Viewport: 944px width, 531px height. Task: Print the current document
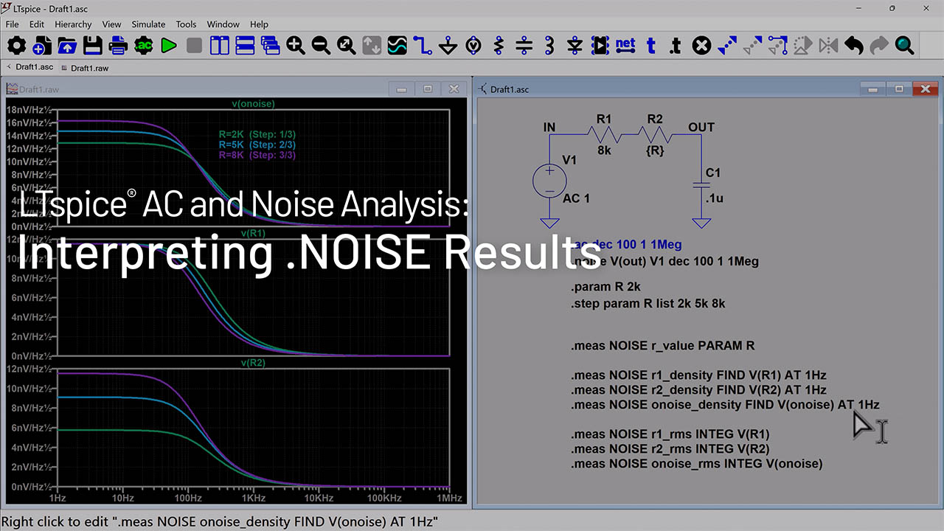[118, 46]
